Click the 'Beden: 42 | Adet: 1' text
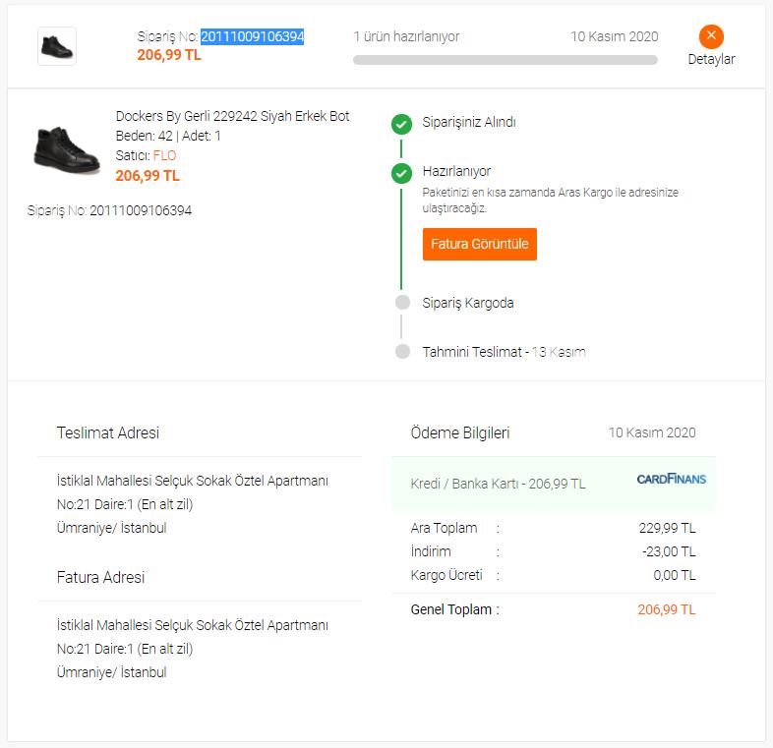The width and height of the screenshot is (773, 748). coord(167,136)
